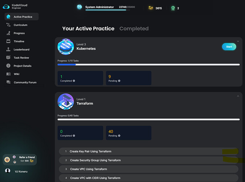
Task: Click the Timeline calendar icon
Action: [x=8, y=41]
